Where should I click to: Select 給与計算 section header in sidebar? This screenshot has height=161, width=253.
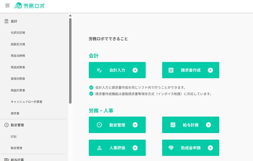17,159
